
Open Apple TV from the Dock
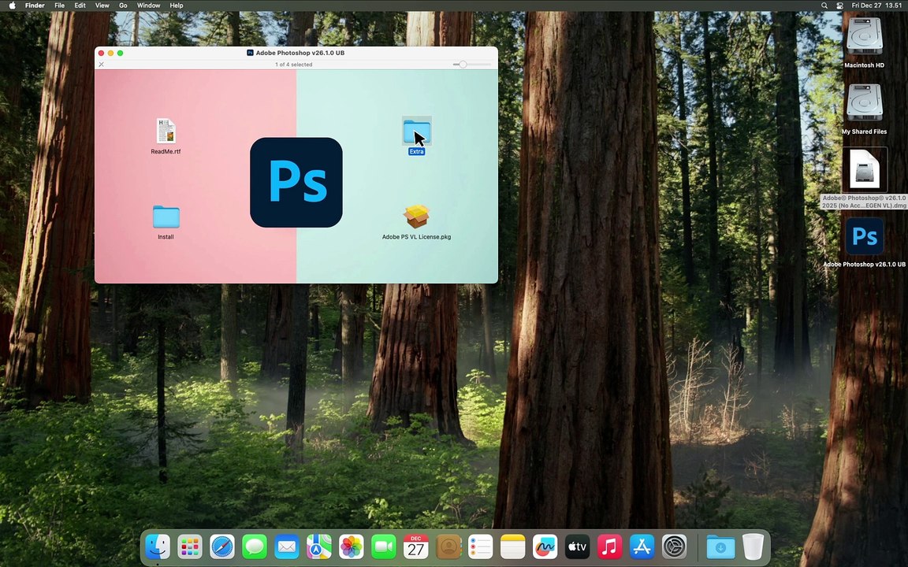click(577, 547)
